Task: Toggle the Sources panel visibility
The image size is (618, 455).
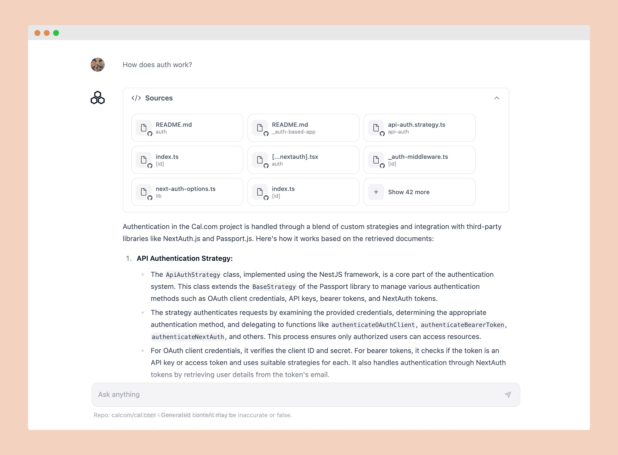Action: (x=497, y=98)
